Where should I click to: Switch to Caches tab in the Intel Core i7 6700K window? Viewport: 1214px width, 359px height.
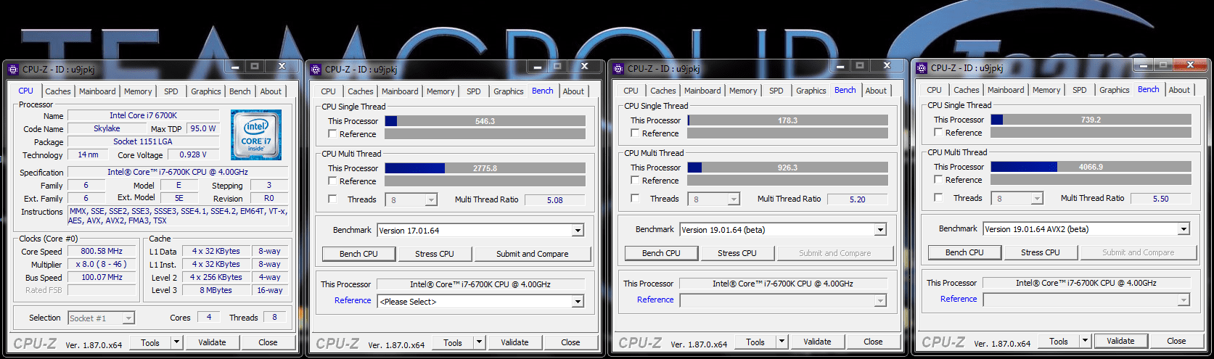(x=58, y=91)
